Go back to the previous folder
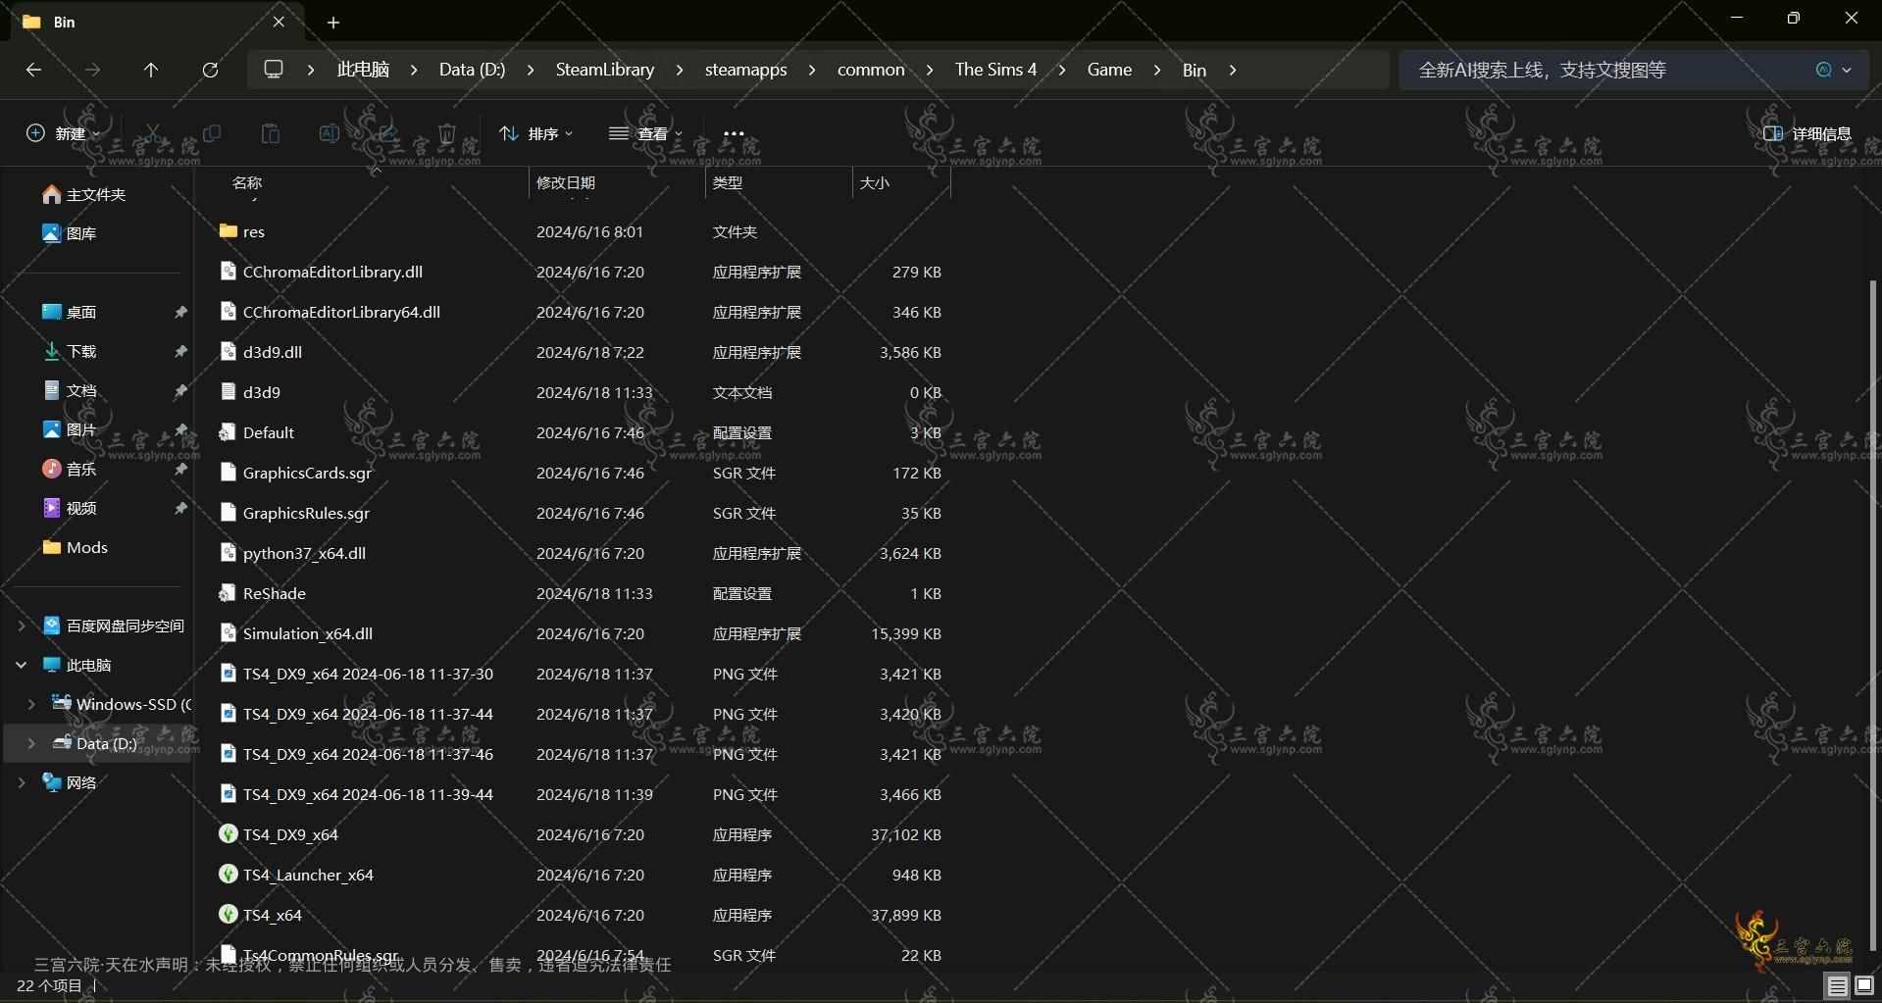Screen dimensions: 1882x1003 point(33,70)
